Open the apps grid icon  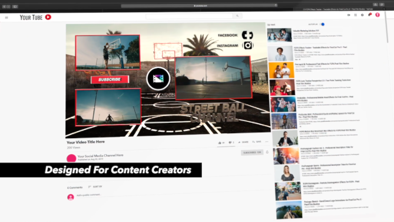[356, 15]
